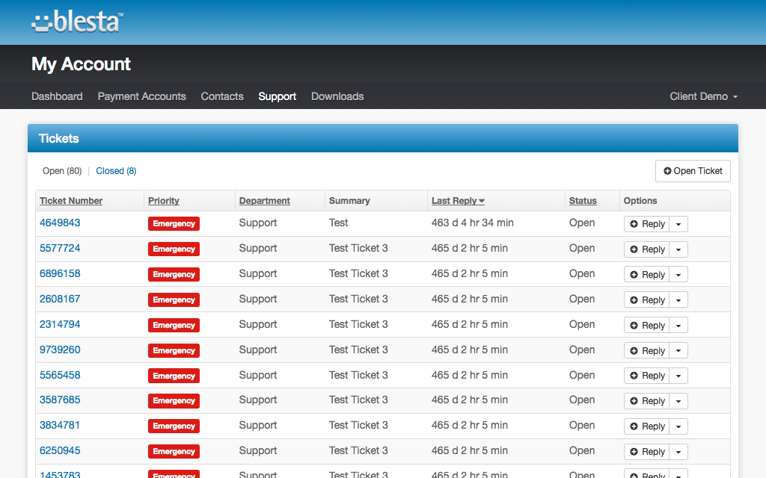Screen dimensions: 766x478
Task: Open ticket number 2608167
Action: 60,299
